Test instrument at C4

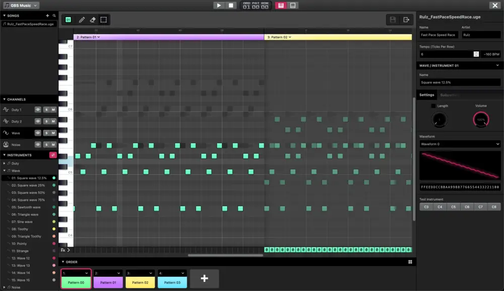click(439, 207)
